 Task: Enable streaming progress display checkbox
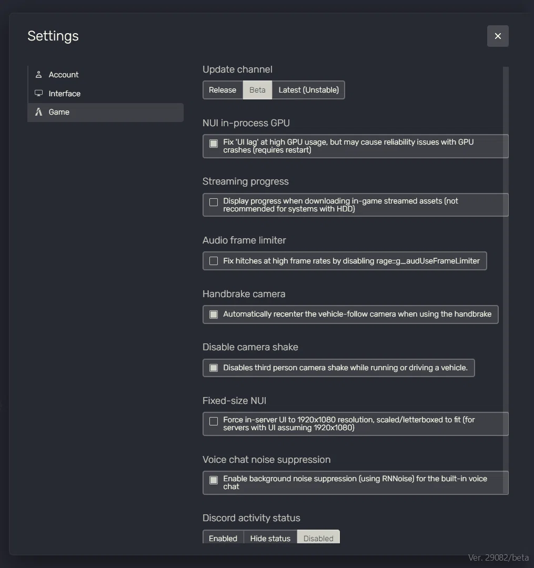pos(214,202)
